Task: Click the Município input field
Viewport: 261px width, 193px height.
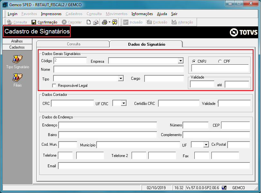Action: (138, 145)
